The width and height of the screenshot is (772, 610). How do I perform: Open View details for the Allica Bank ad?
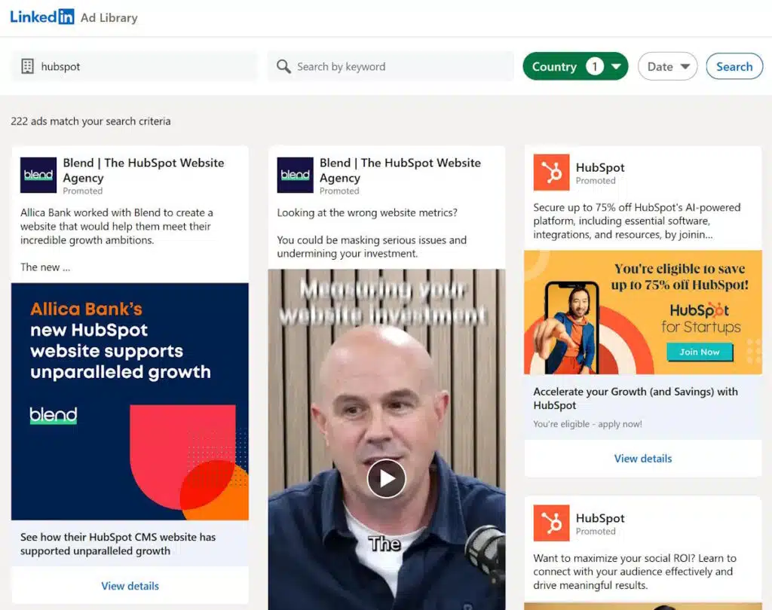click(130, 586)
